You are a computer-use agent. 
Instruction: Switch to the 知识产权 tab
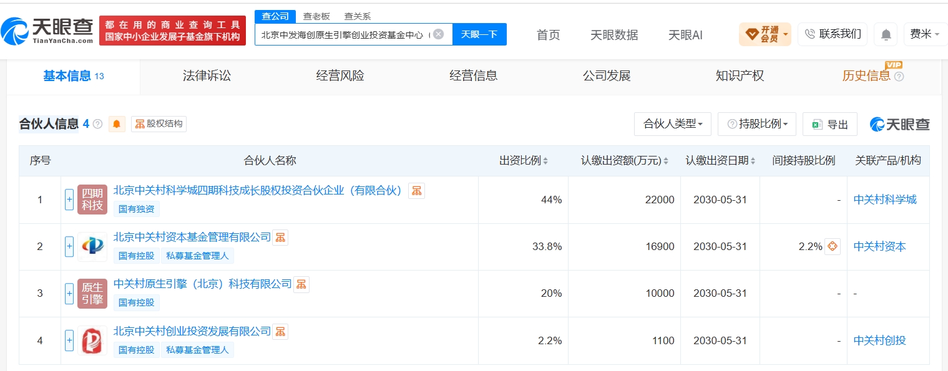(740, 76)
